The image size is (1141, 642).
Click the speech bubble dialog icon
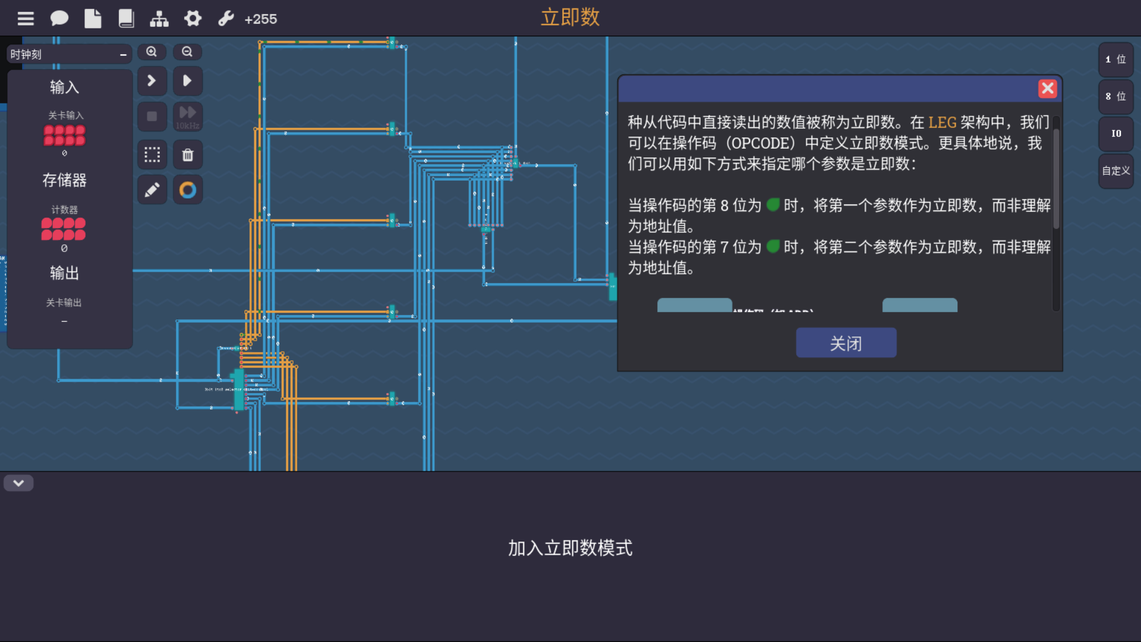point(59,19)
